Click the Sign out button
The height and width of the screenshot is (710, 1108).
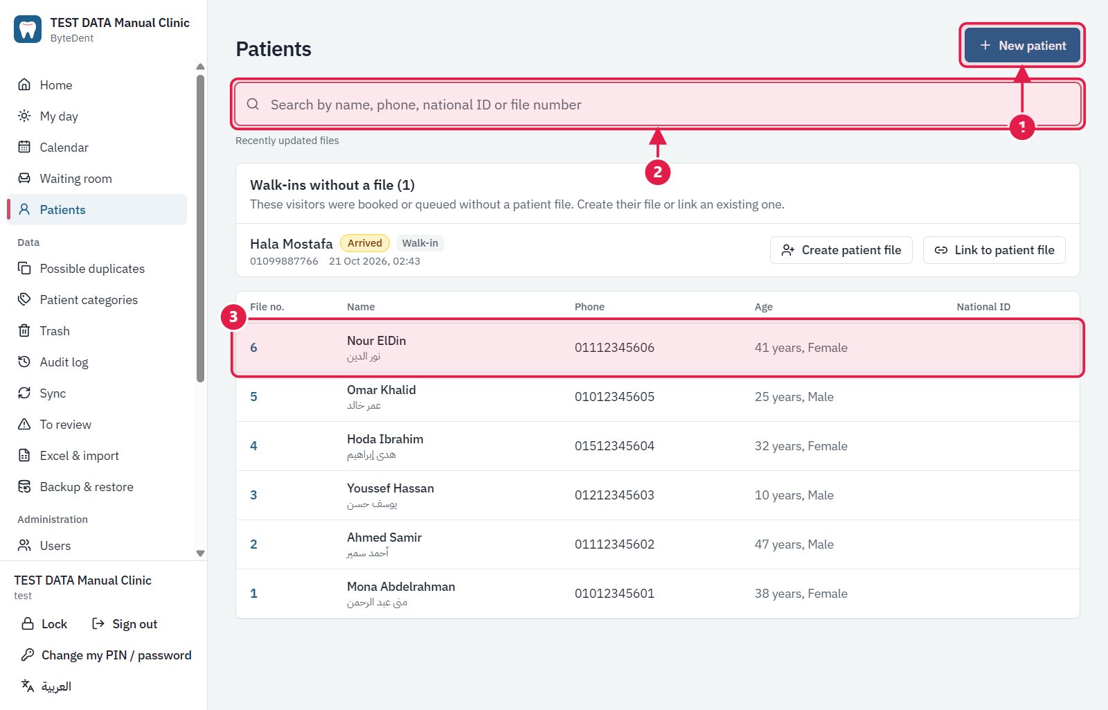(125, 623)
